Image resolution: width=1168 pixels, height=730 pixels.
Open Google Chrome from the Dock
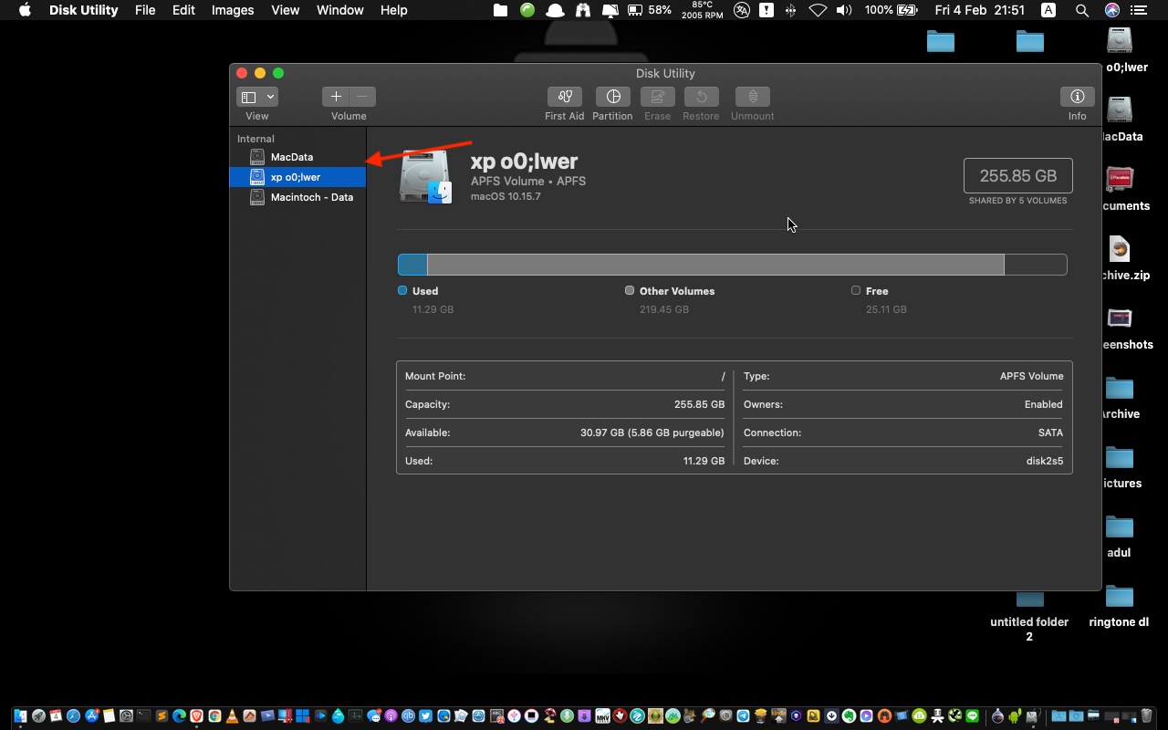point(214,716)
